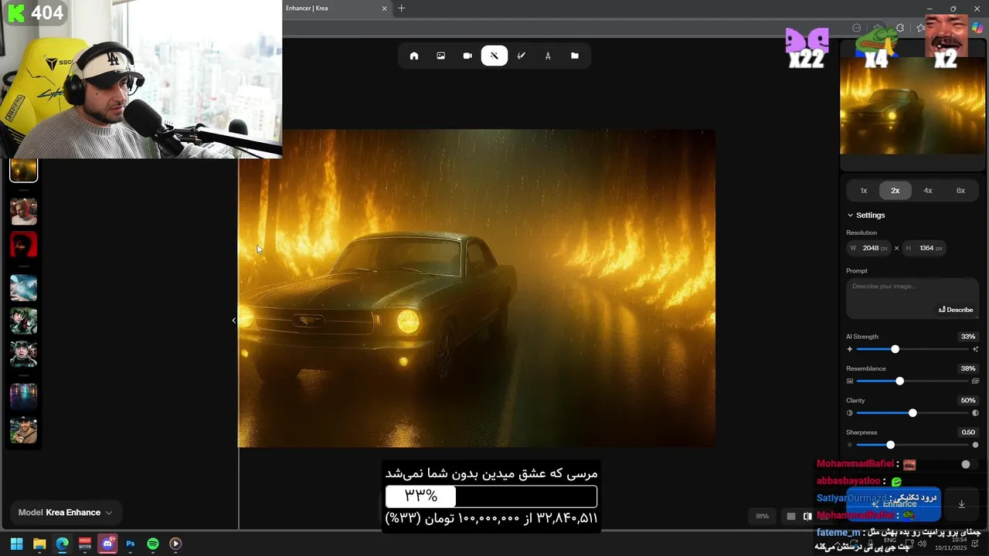This screenshot has width=989, height=556.
Task: Switch to side-by-side compare view icon
Action: (807, 517)
